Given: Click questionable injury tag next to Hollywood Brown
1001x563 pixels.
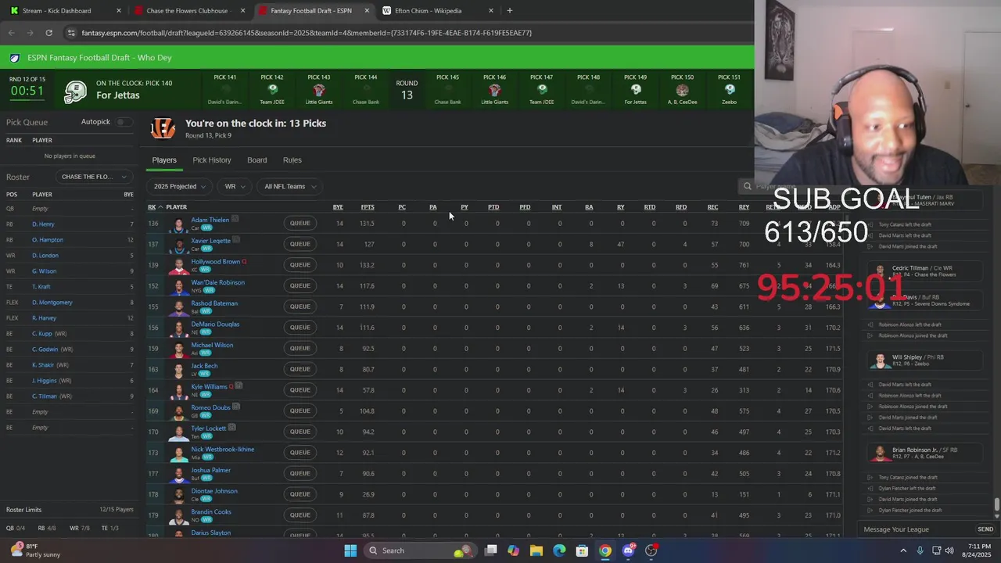Looking at the screenshot, I should point(244,261).
